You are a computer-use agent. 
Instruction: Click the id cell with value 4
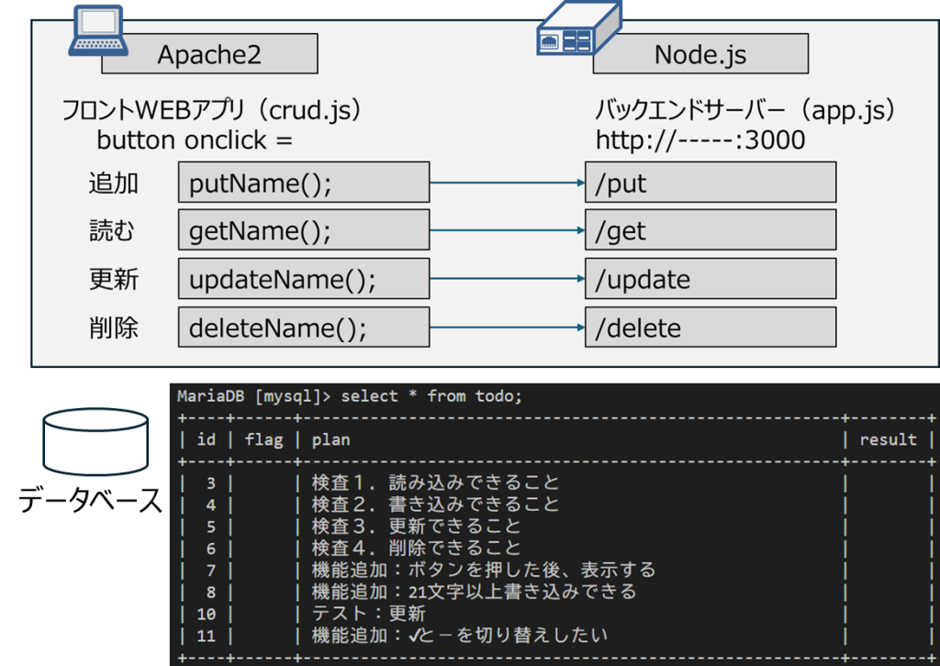tap(211, 505)
